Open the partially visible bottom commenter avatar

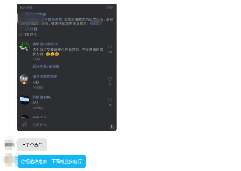(x=25, y=117)
